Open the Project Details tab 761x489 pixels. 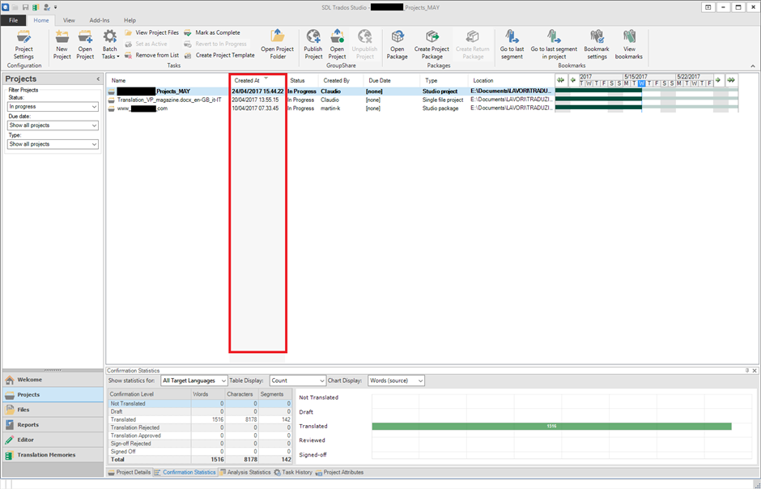pos(129,473)
